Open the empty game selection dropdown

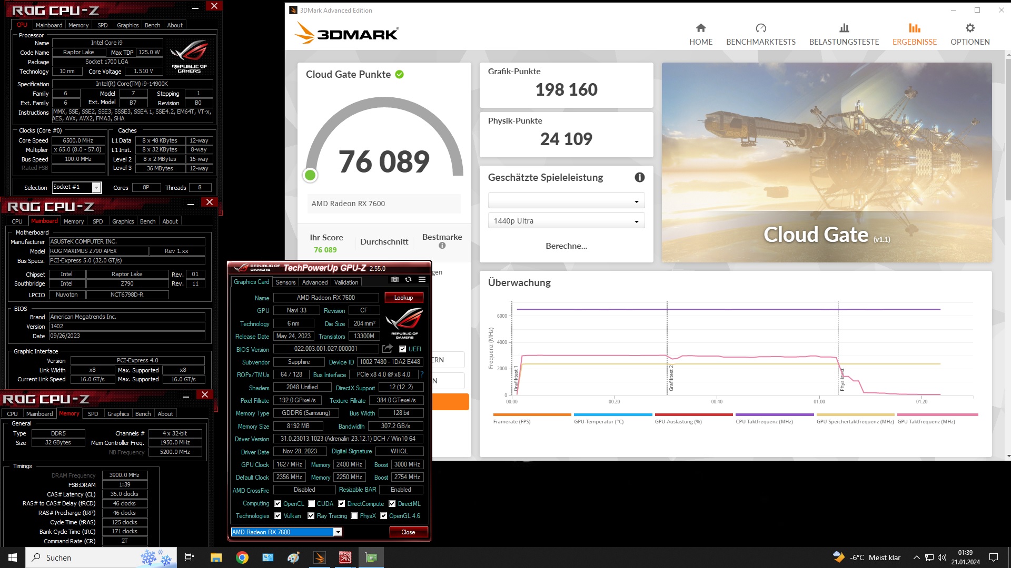click(566, 201)
